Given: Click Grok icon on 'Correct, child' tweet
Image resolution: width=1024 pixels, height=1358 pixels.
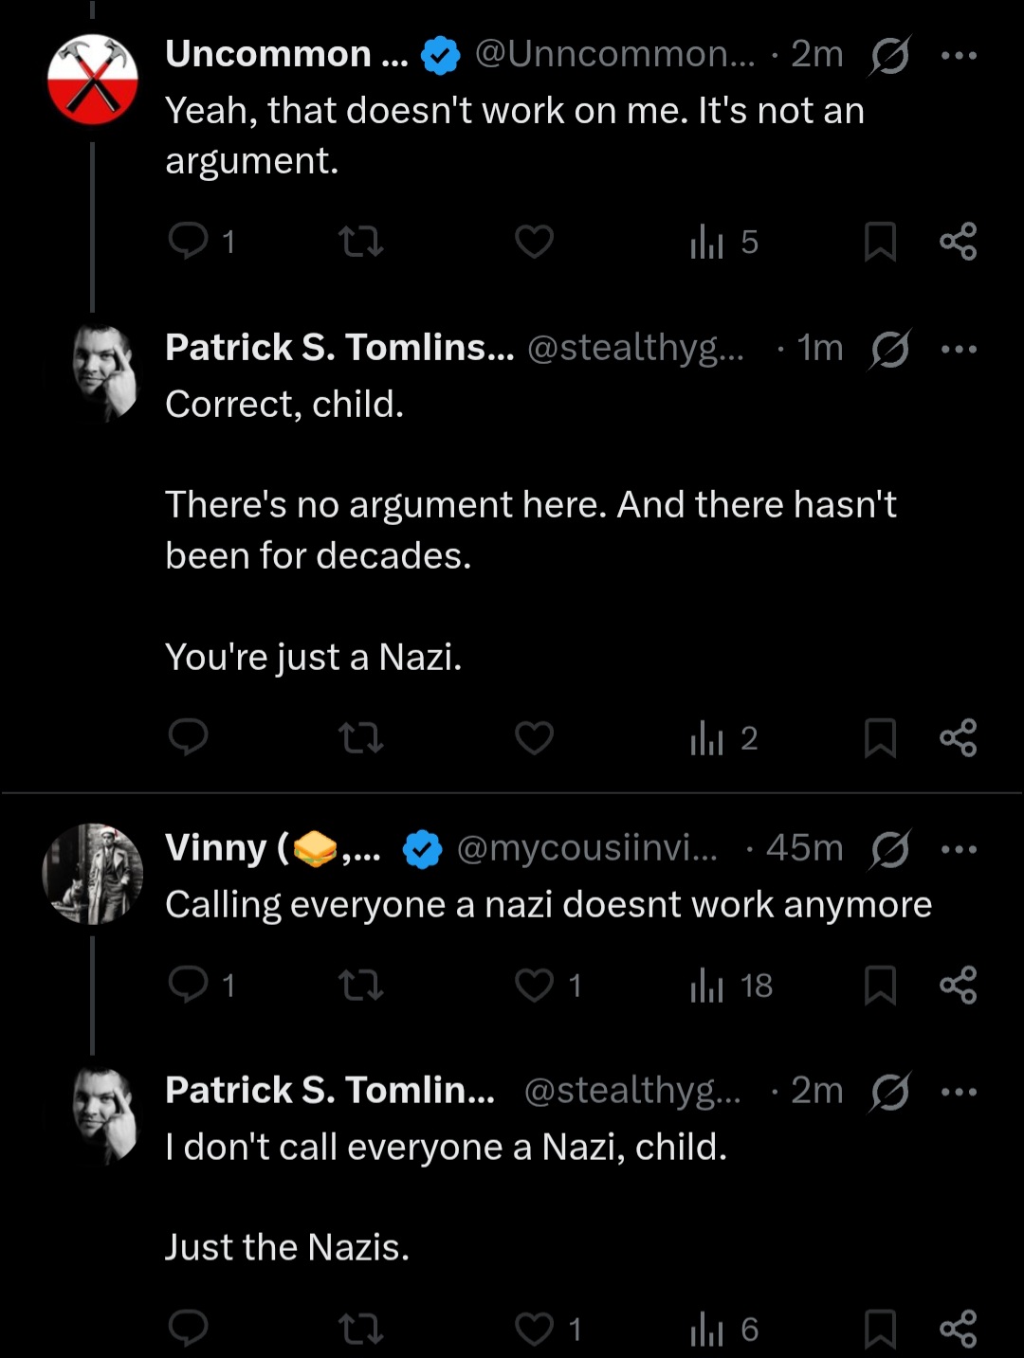Looking at the screenshot, I should point(889,349).
